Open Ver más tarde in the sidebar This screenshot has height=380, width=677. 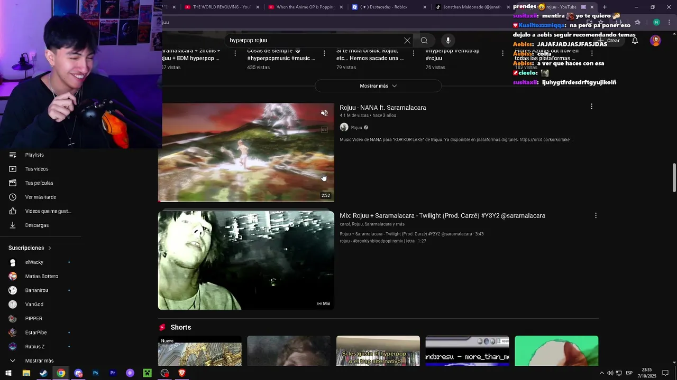click(41, 197)
